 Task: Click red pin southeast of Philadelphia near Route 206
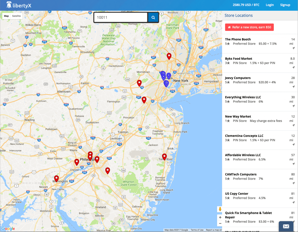[108, 171]
